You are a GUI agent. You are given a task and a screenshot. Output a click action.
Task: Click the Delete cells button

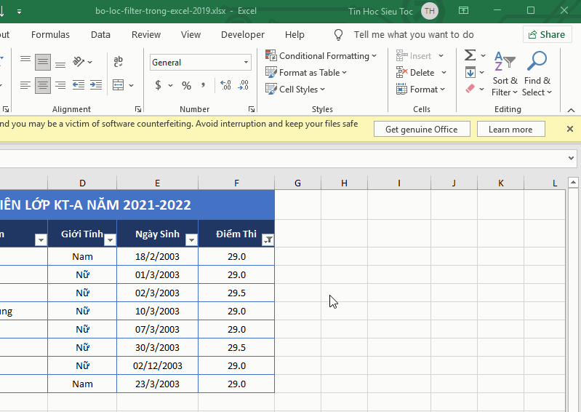415,73
